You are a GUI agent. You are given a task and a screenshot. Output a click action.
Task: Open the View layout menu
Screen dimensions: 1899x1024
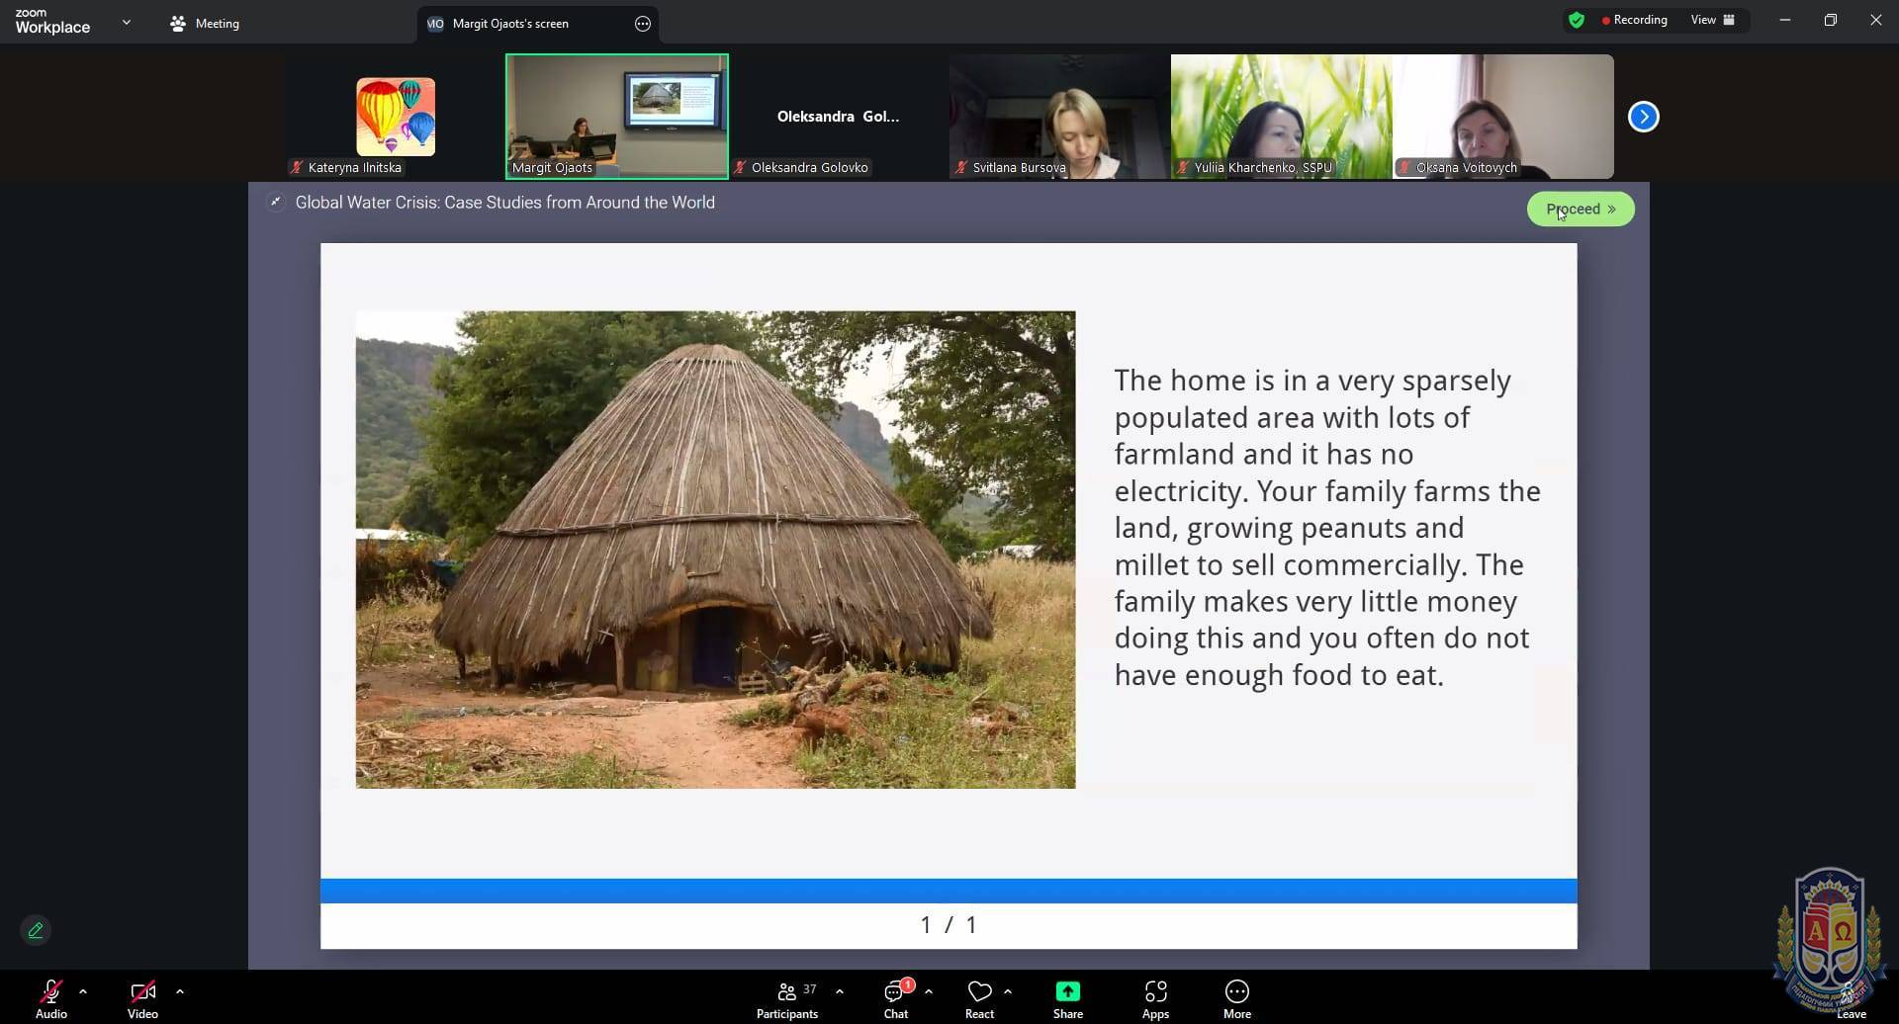click(1712, 20)
